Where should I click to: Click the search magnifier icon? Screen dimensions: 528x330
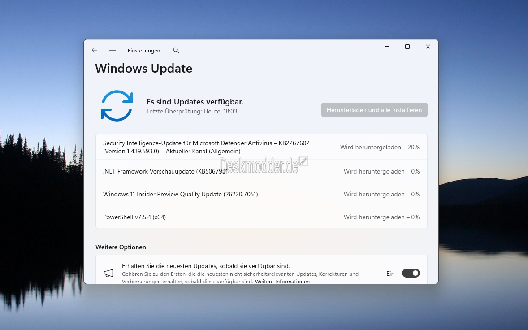176,51
